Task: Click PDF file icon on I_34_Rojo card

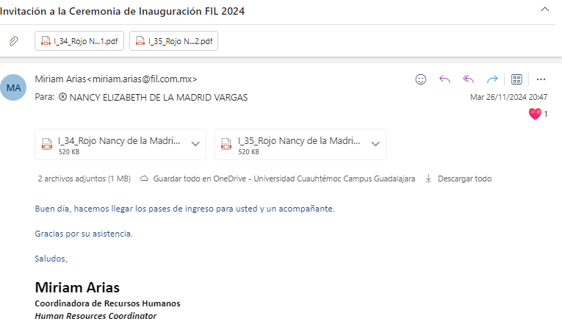Action: (47, 144)
